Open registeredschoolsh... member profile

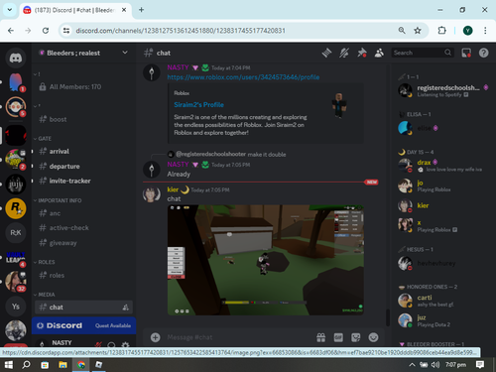(443, 90)
